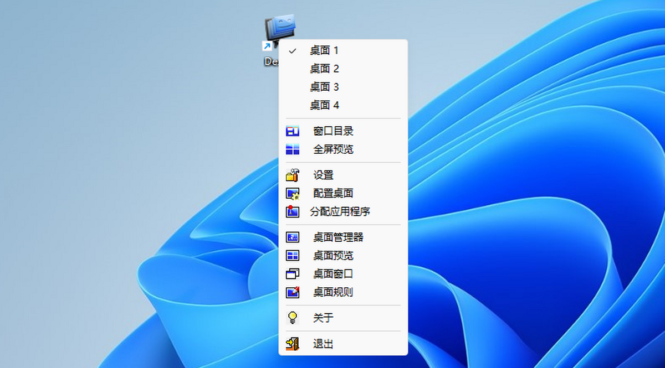Open 设置 via its lock icon
Image resolution: width=665 pixels, height=368 pixels.
pos(293,175)
